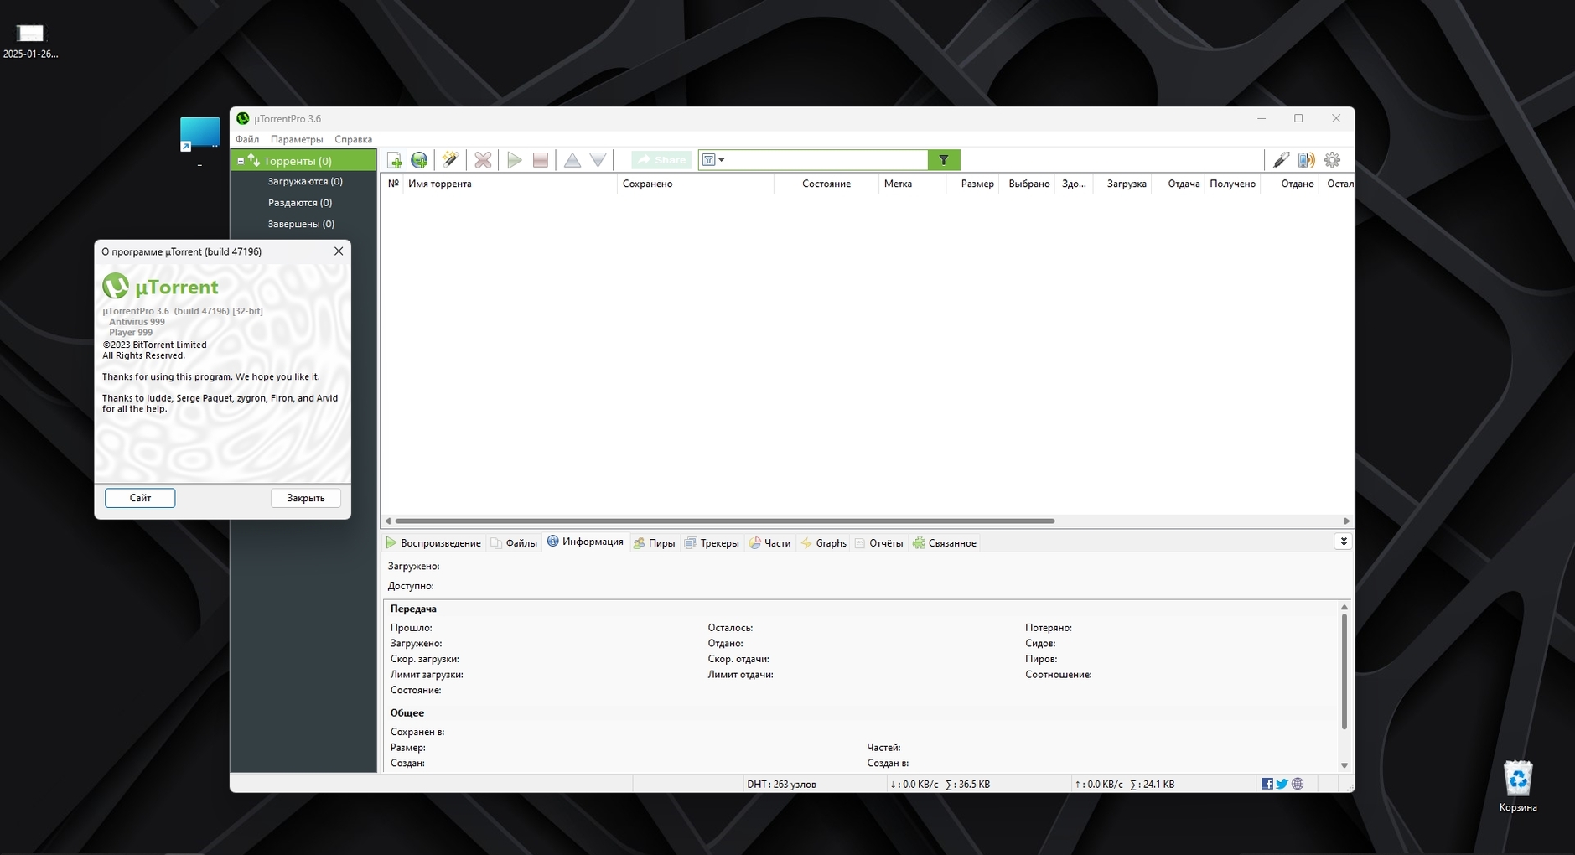
Task: Click the Twitter icon in status bar
Action: [x=1282, y=784]
